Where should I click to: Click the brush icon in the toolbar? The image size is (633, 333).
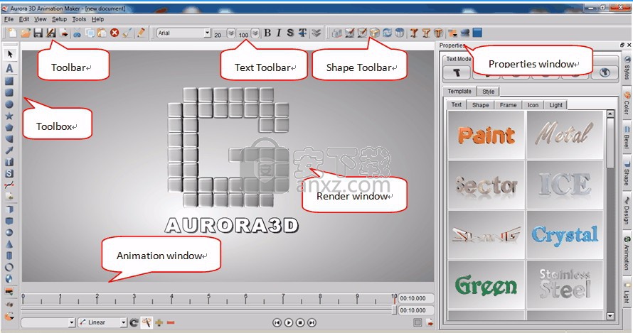click(x=127, y=33)
